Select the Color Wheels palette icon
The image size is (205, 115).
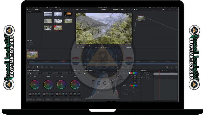click(x=38, y=67)
